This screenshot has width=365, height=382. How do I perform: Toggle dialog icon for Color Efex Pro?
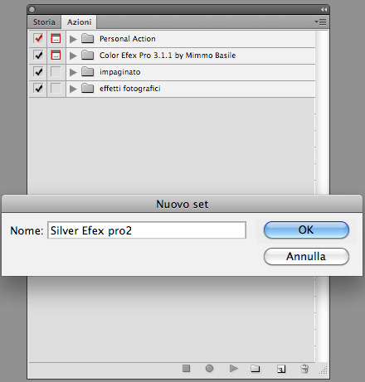click(56, 56)
